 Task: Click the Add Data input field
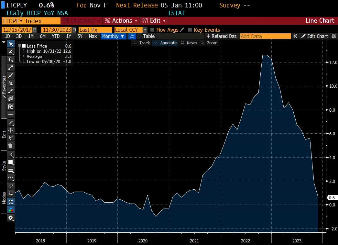266,36
